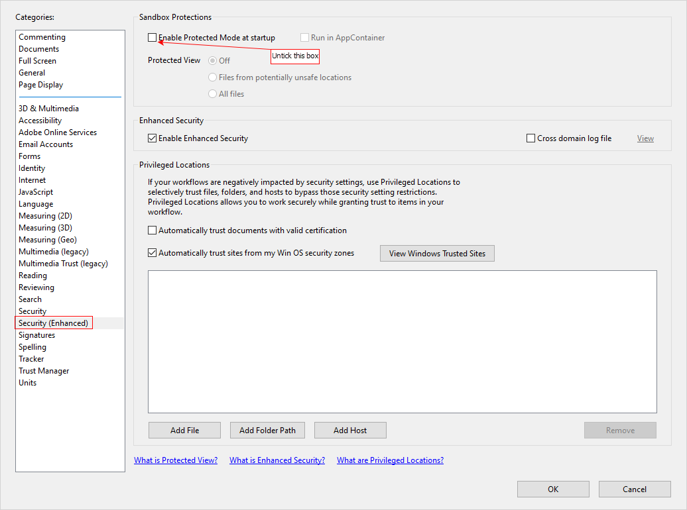Click inside the empty Privileged Locations list box

point(403,342)
